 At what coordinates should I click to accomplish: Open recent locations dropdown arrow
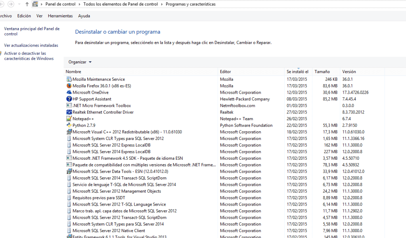click(x=19, y=4)
